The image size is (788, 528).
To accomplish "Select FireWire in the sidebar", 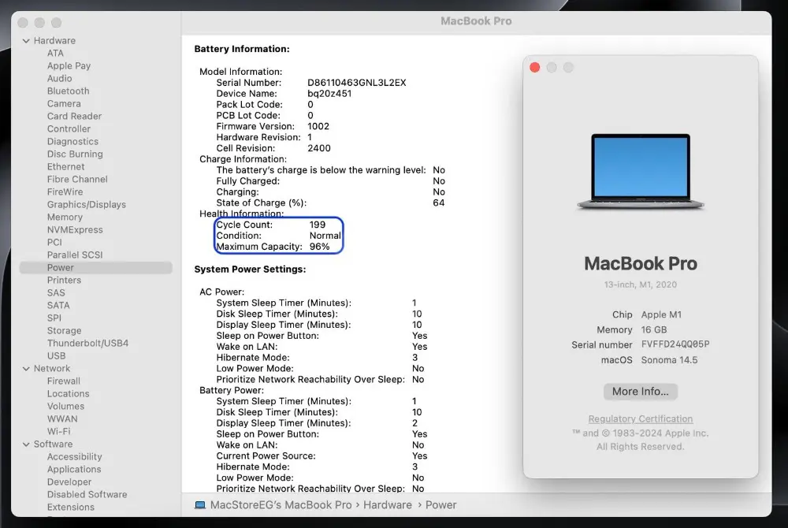I will [x=65, y=192].
